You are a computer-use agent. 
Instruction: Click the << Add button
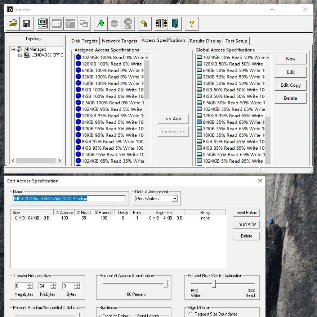click(173, 119)
